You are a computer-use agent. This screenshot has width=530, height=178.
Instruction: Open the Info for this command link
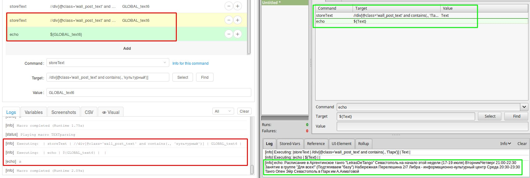(190, 63)
